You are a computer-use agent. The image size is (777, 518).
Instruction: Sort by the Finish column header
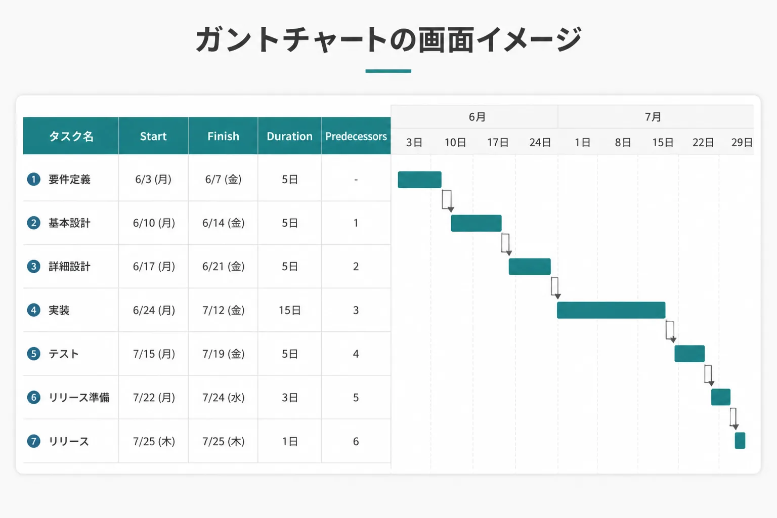click(x=223, y=136)
